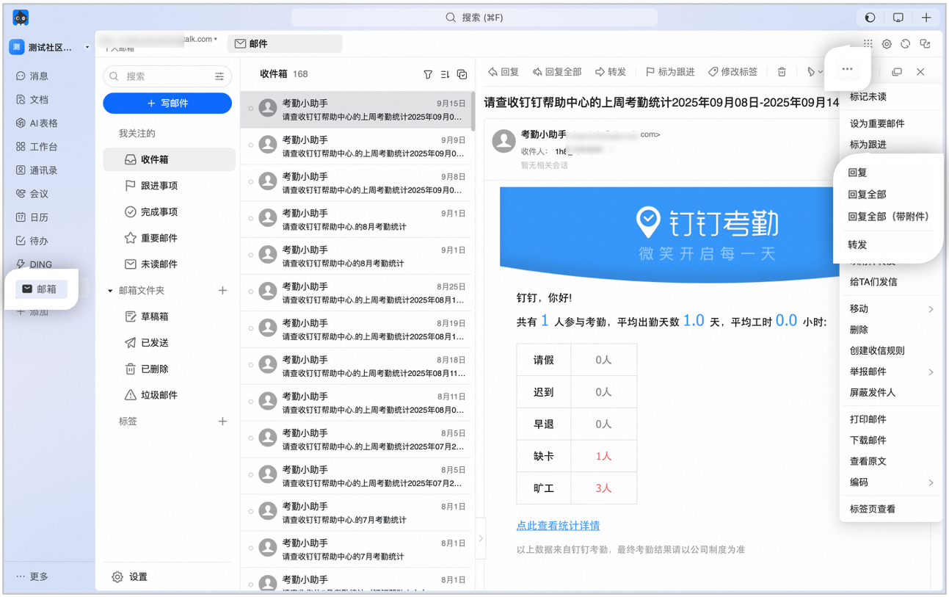
Task: Expand the 移动 submenu
Action: coord(931,309)
